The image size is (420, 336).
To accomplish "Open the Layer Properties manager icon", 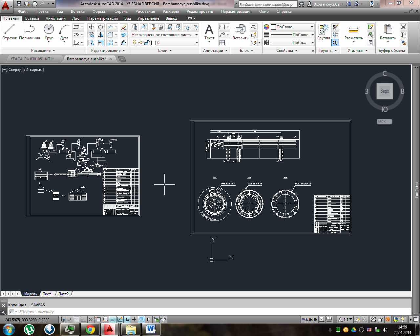I will (x=135, y=27).
